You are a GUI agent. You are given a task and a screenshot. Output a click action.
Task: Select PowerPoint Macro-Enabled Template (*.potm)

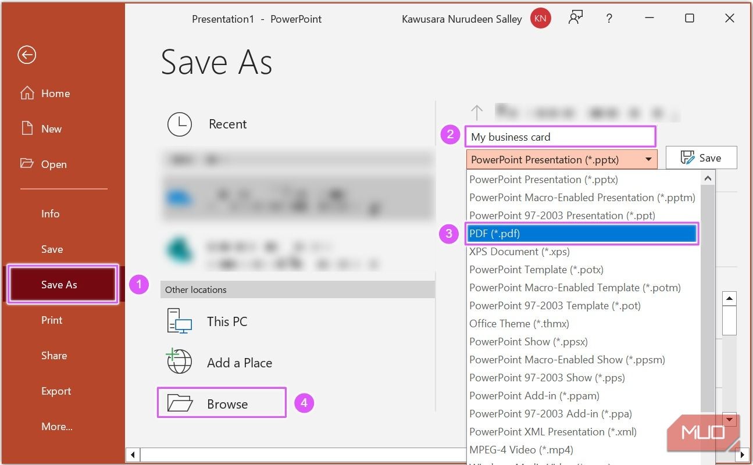[x=584, y=288]
